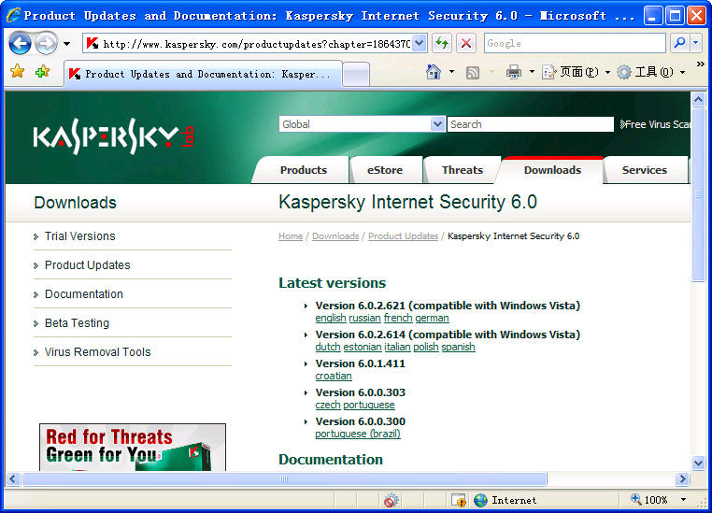
Task: Click the browser address bar URL
Action: (x=257, y=44)
